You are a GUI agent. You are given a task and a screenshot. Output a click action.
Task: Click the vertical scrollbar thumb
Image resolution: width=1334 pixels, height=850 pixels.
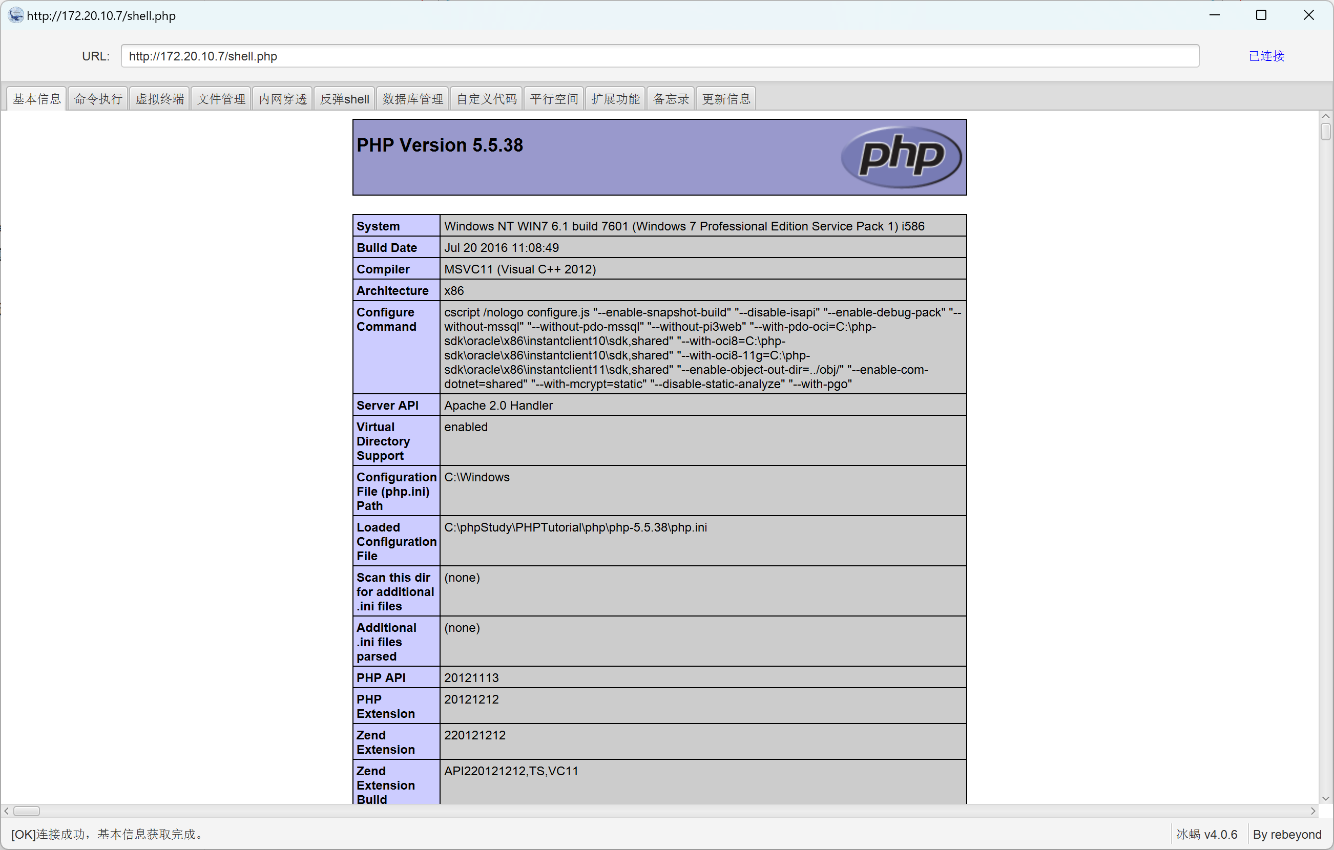pyautogui.click(x=1325, y=132)
